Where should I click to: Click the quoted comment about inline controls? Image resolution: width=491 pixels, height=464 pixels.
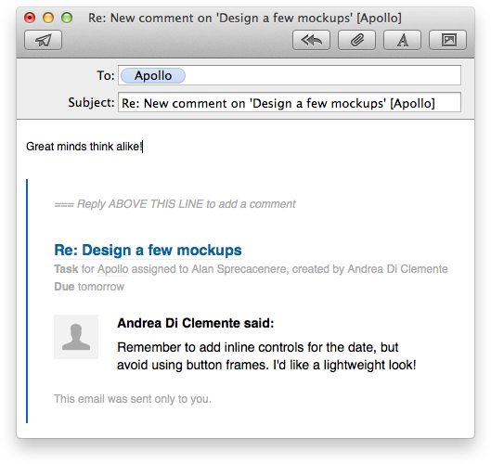[266, 356]
